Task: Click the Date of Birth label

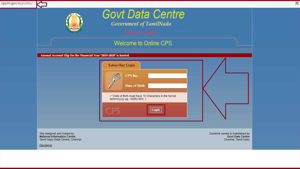Action: [x=135, y=86]
